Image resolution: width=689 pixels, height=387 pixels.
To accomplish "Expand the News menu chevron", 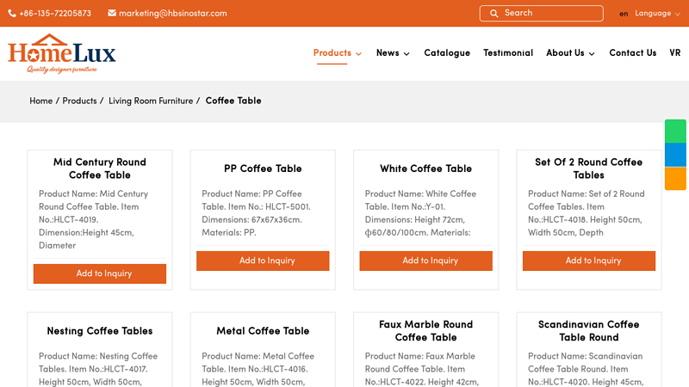I will (x=407, y=53).
